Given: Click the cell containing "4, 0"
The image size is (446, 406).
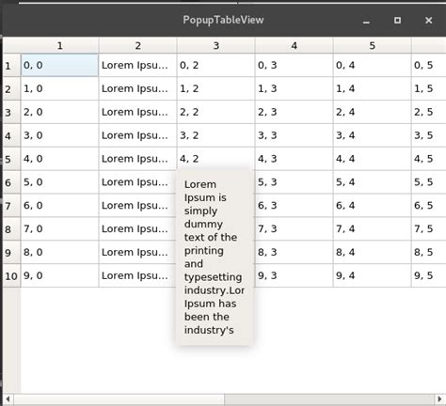Looking at the screenshot, I should click(59, 159).
